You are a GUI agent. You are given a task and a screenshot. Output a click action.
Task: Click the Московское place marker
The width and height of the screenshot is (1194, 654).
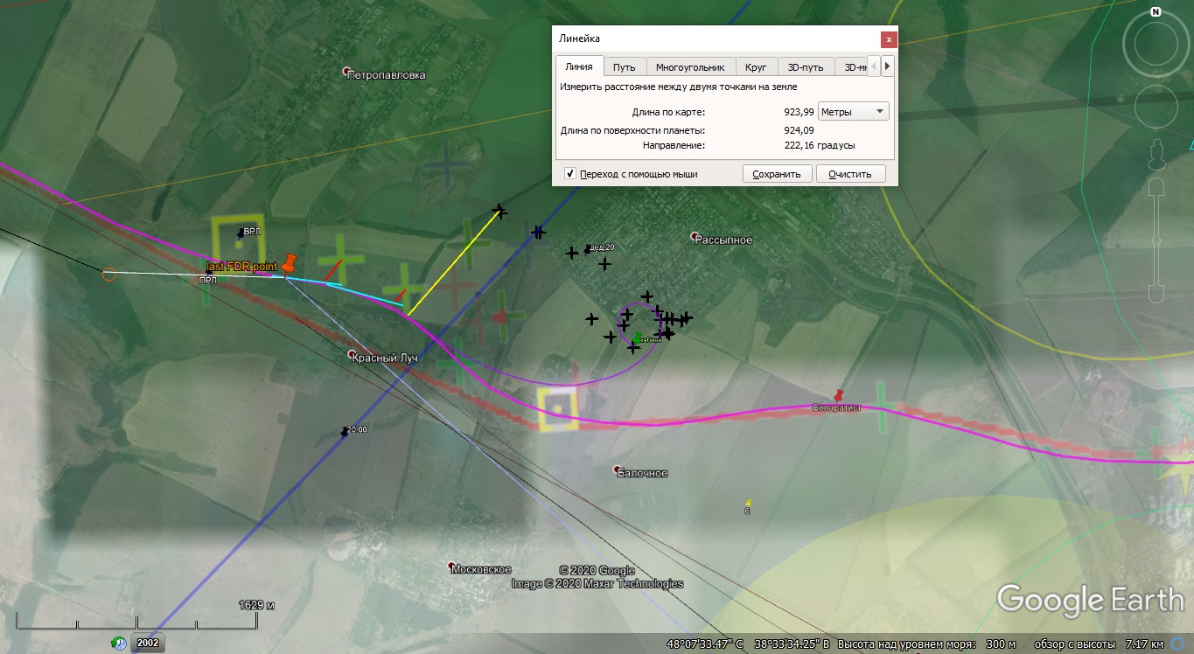[x=451, y=566]
